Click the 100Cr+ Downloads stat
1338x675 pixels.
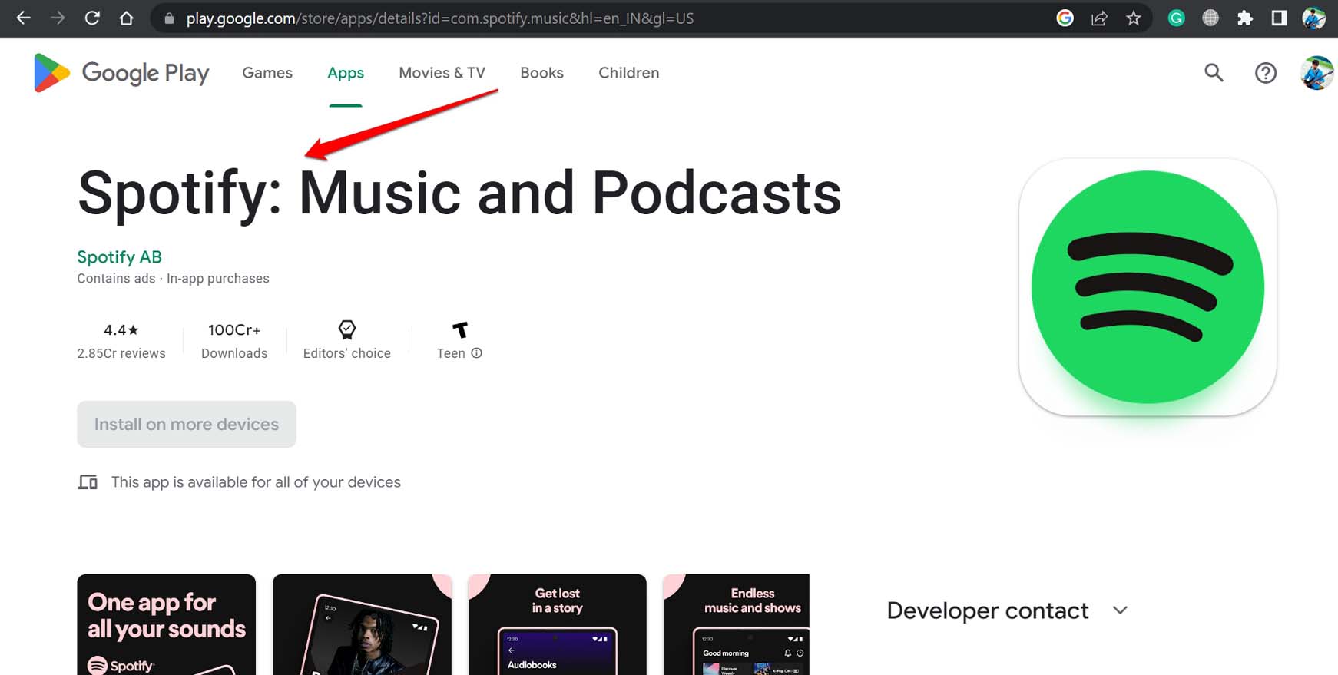pos(234,341)
